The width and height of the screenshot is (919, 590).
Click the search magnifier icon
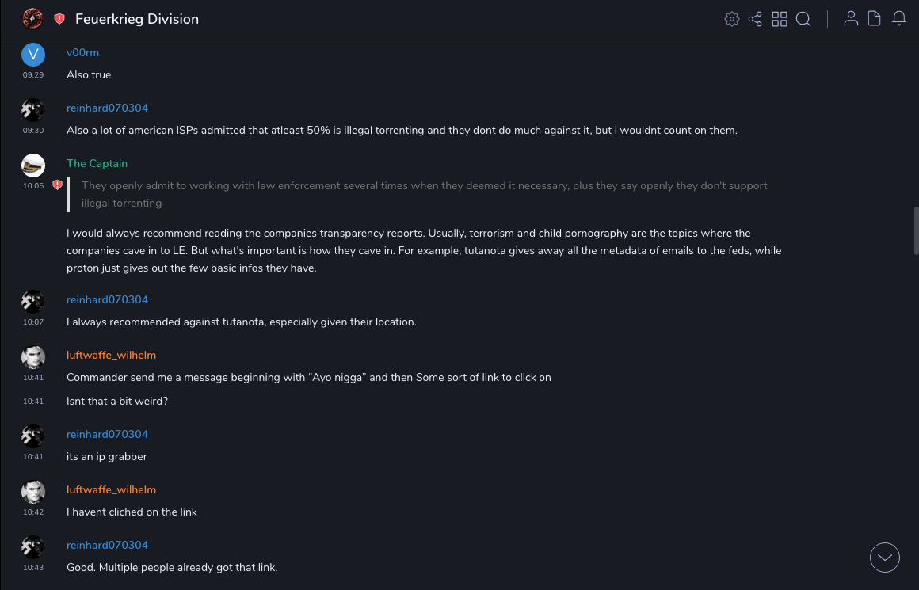pos(803,19)
